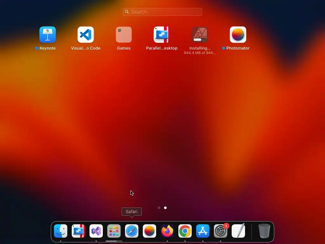This screenshot has width=325, height=244.
Task: Launch Firefox from the Dock
Action: pyautogui.click(x=167, y=231)
